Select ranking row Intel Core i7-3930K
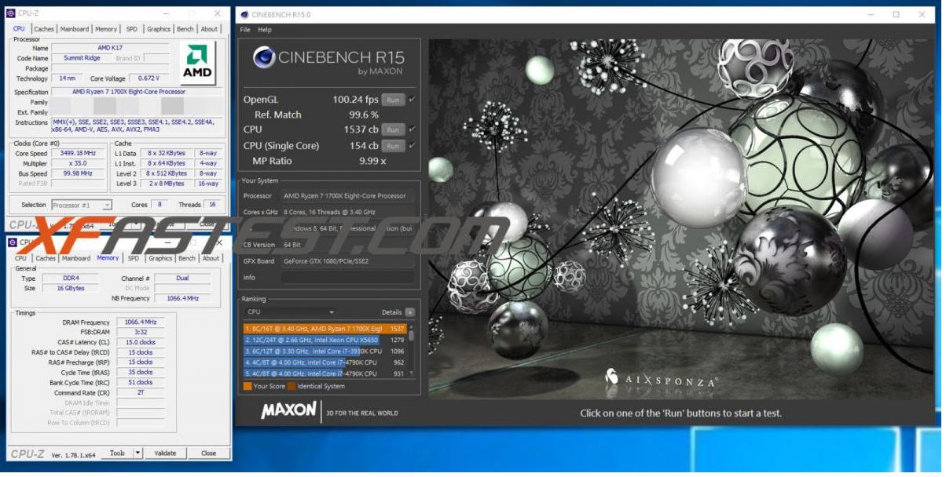Screen dimensions: 946x477 [325, 351]
